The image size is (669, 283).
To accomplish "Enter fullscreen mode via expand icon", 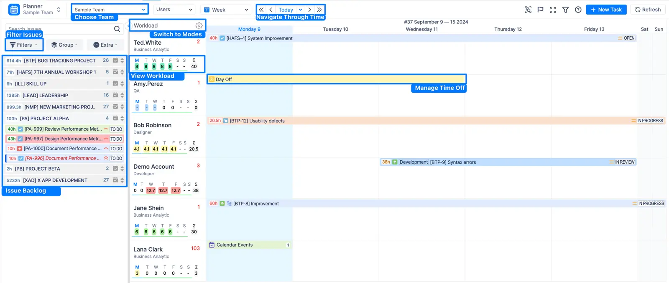I will tap(553, 10).
